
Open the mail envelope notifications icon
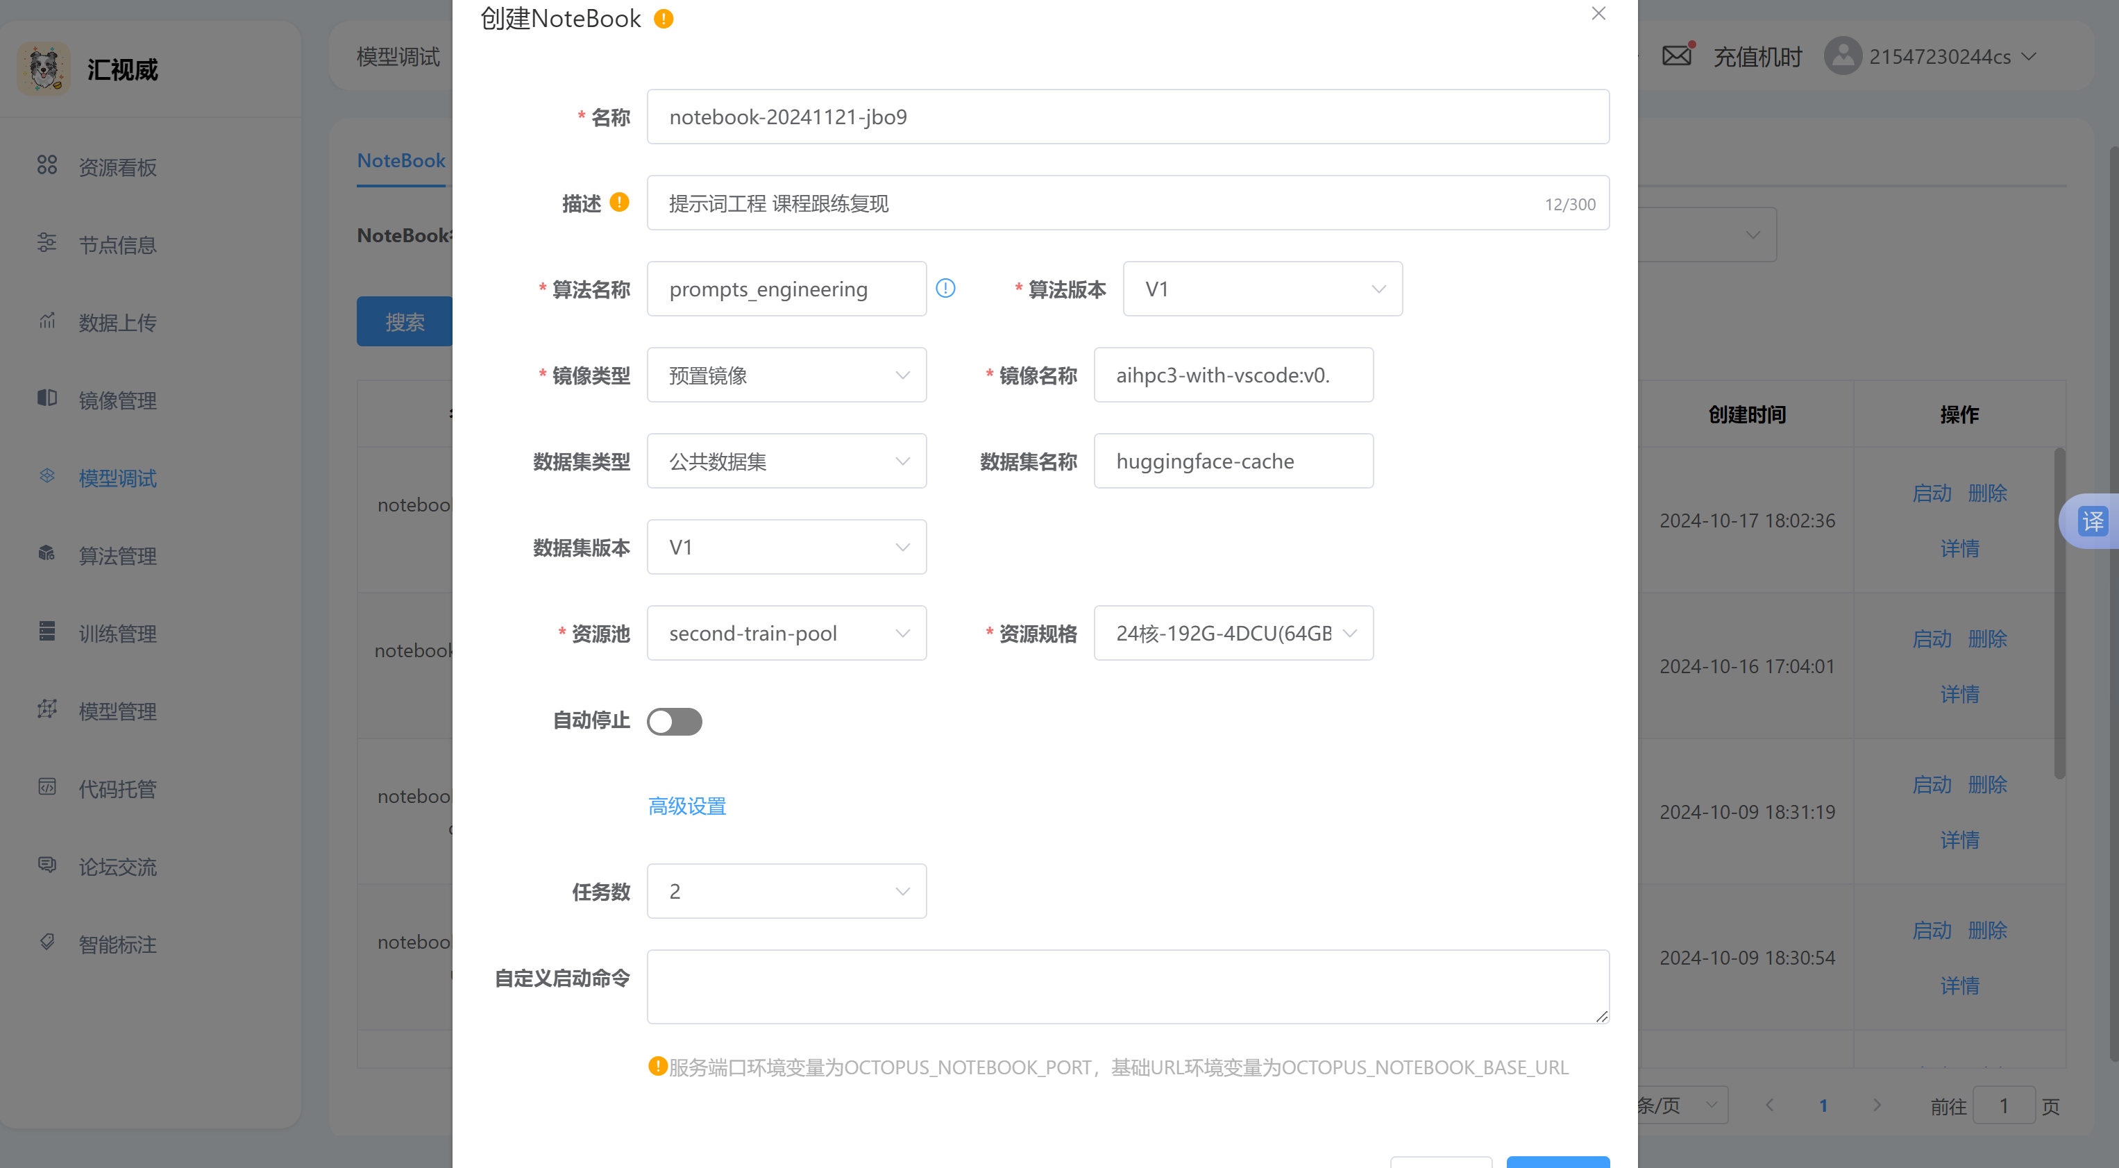click(x=1676, y=56)
